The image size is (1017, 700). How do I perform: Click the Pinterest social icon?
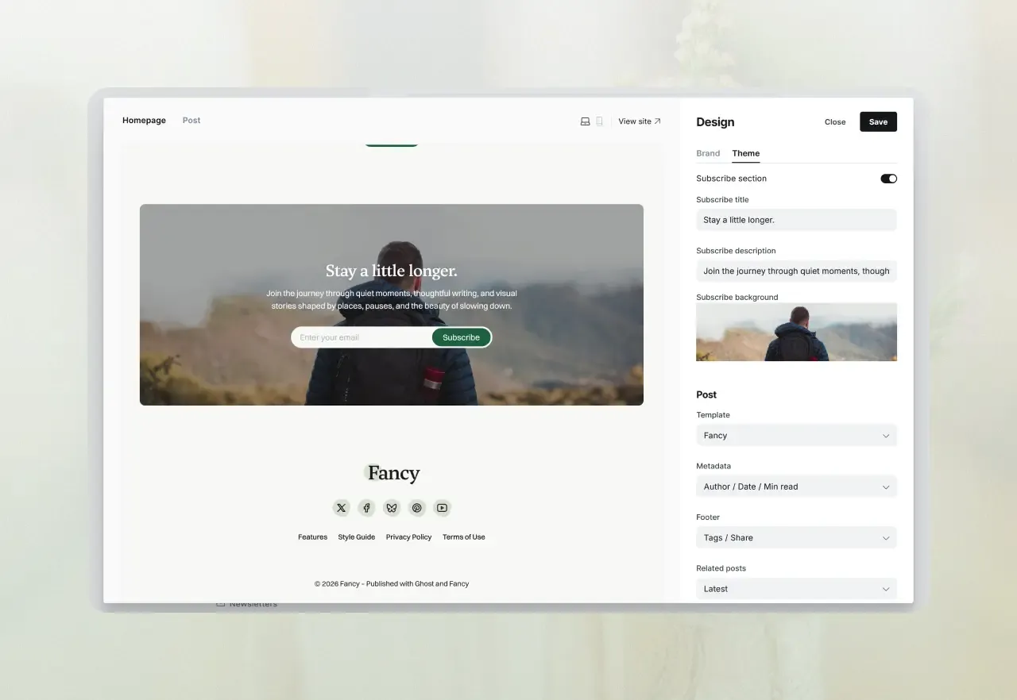[417, 508]
